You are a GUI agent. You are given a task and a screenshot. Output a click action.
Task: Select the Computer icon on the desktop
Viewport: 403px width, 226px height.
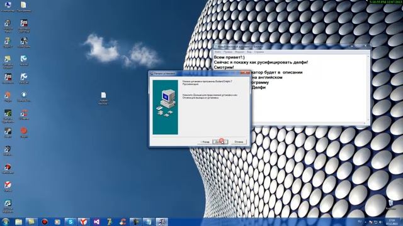pos(8,7)
